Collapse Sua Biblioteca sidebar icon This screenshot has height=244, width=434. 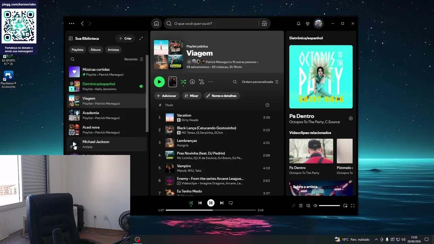click(x=71, y=39)
